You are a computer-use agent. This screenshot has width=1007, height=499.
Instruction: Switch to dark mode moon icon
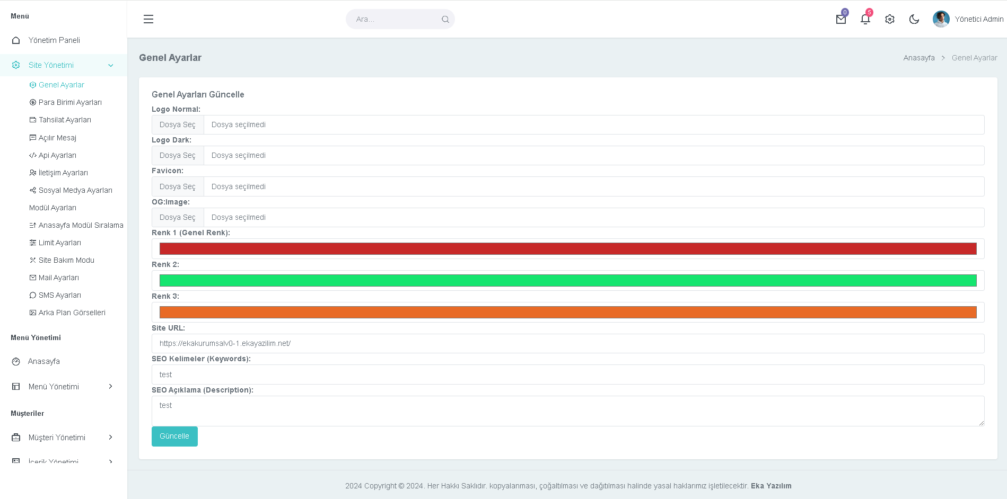pyautogui.click(x=914, y=19)
